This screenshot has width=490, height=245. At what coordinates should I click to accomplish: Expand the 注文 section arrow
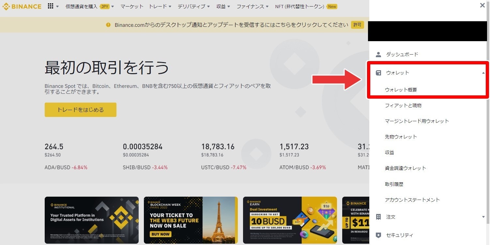[x=483, y=217]
